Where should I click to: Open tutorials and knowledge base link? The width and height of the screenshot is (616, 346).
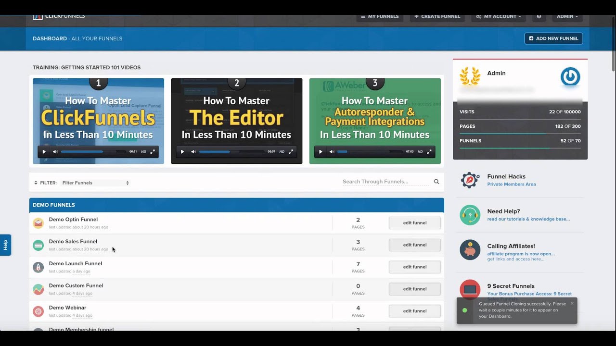click(x=528, y=219)
